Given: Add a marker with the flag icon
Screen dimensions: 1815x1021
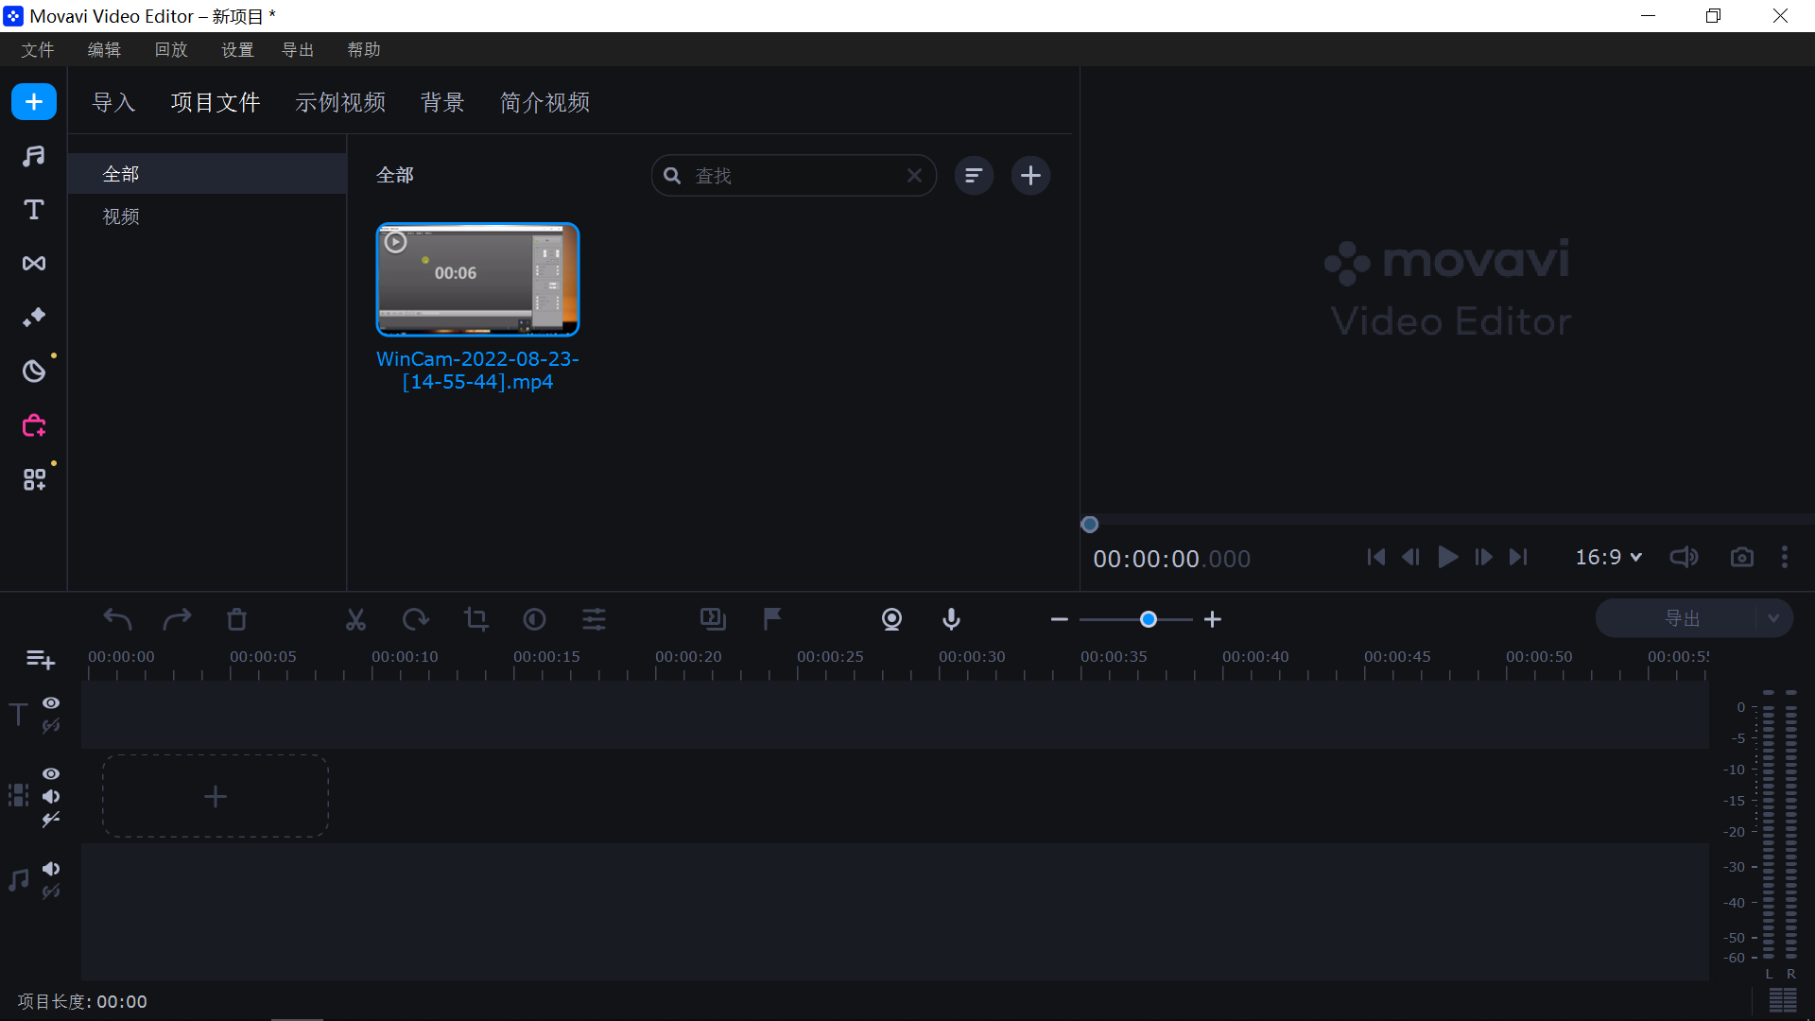Looking at the screenshot, I should tap(772, 619).
